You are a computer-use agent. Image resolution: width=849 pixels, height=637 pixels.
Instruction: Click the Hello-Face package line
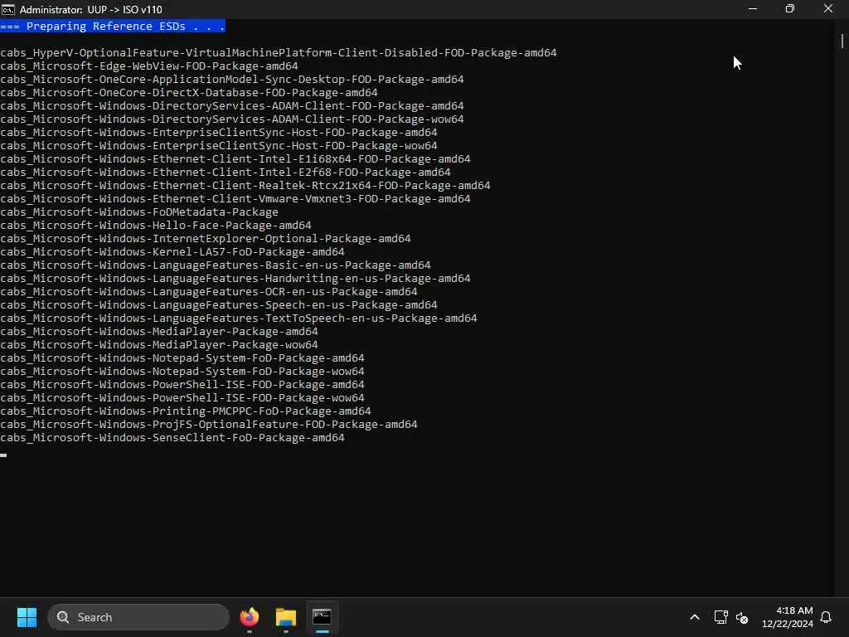(x=156, y=226)
